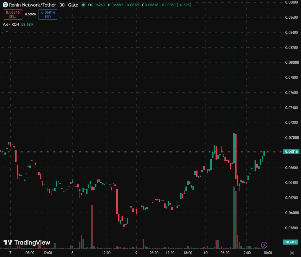
Task: Click the 0.08200 price axis label
Action: point(292,47)
